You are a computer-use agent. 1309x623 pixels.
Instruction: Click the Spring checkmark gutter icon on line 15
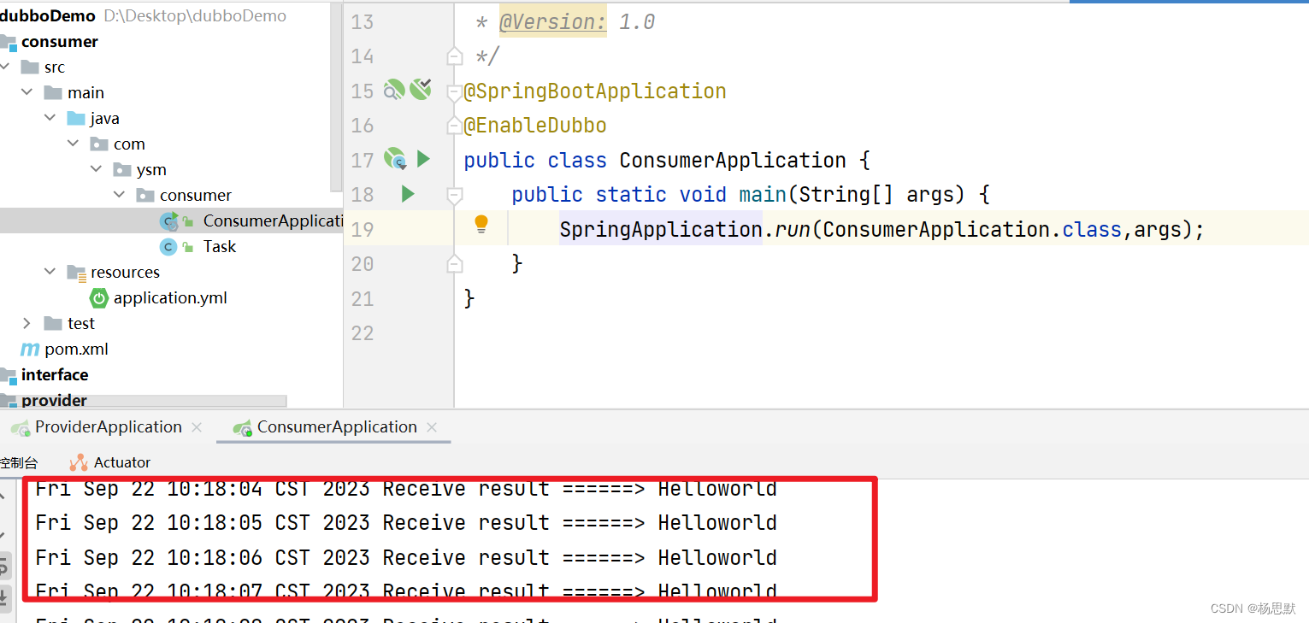[420, 89]
